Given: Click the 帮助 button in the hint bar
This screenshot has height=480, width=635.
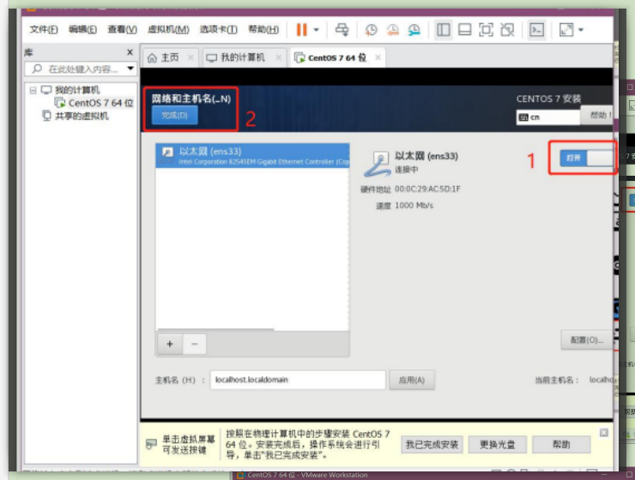Looking at the screenshot, I should 561,445.
